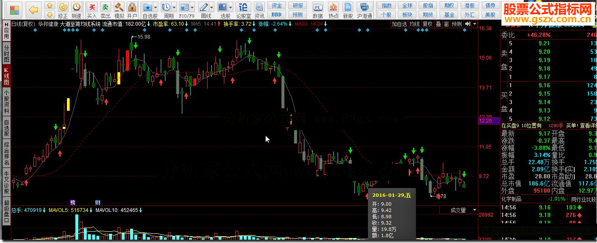Viewport: 597px width, 243px height.
Task: Open the 沪港通 SSE-HKE icon
Action: (364, 10)
